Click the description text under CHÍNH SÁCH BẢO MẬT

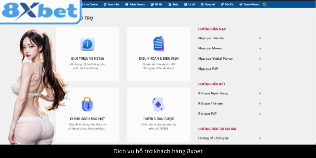pyautogui.click(x=87, y=126)
